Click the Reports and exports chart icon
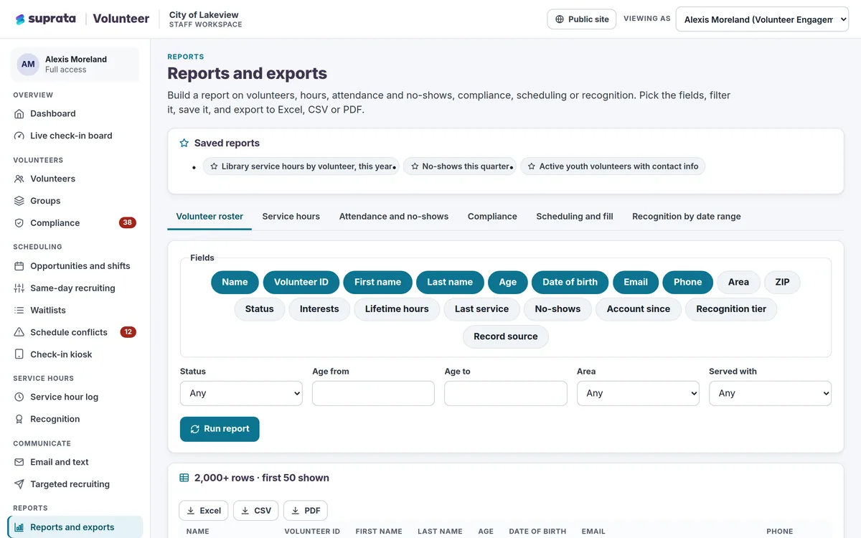Viewport: 861px width, 538px height. coord(19,527)
